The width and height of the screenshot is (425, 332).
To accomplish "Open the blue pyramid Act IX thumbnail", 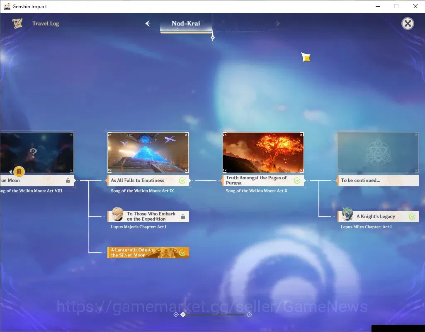I will point(148,152).
